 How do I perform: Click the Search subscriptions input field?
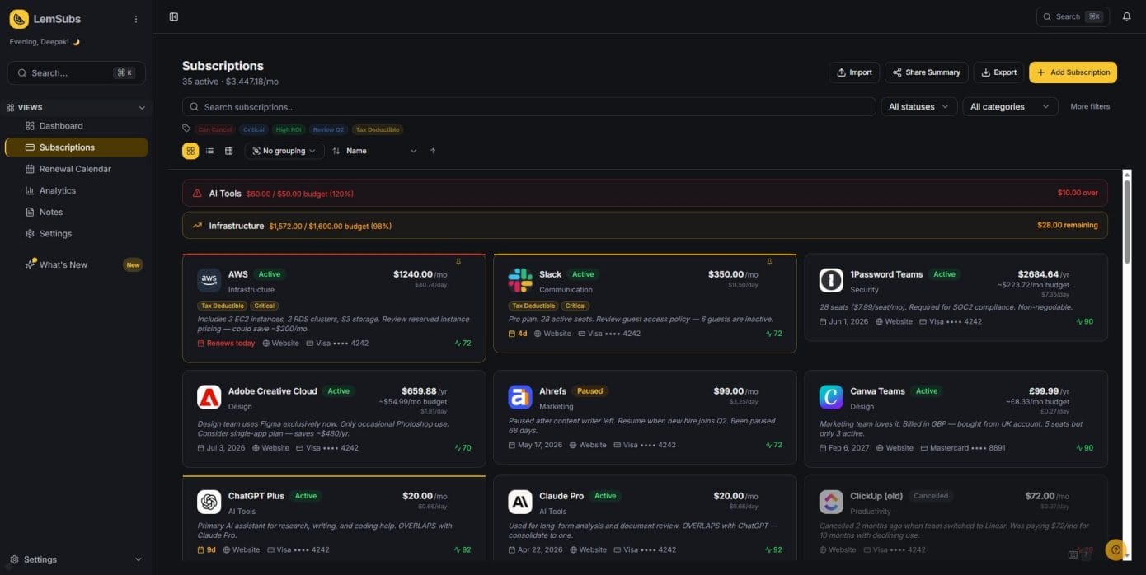[x=528, y=106]
